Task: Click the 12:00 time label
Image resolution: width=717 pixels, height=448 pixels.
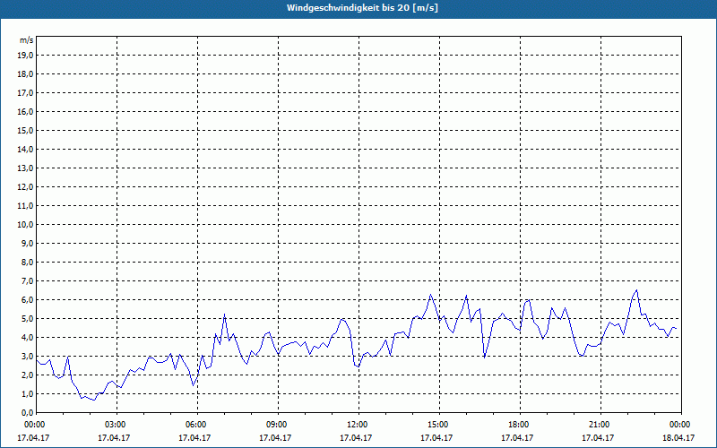Action: [358, 425]
